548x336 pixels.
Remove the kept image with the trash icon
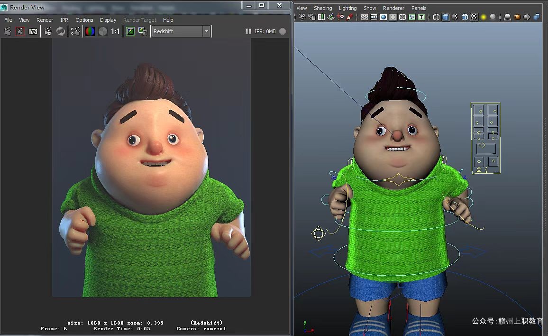pyautogui.click(x=143, y=31)
